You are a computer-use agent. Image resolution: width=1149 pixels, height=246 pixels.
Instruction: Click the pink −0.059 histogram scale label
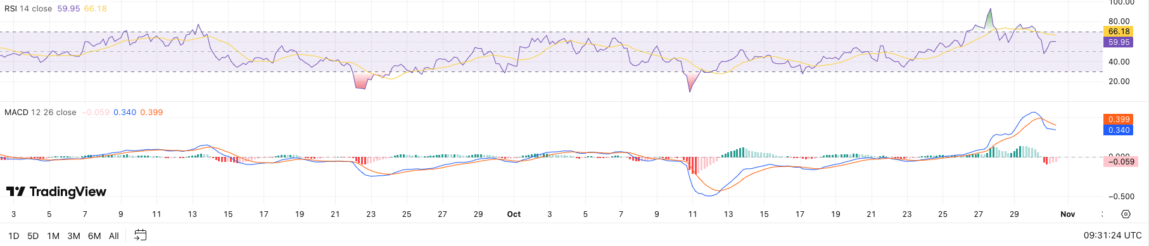coord(1120,162)
